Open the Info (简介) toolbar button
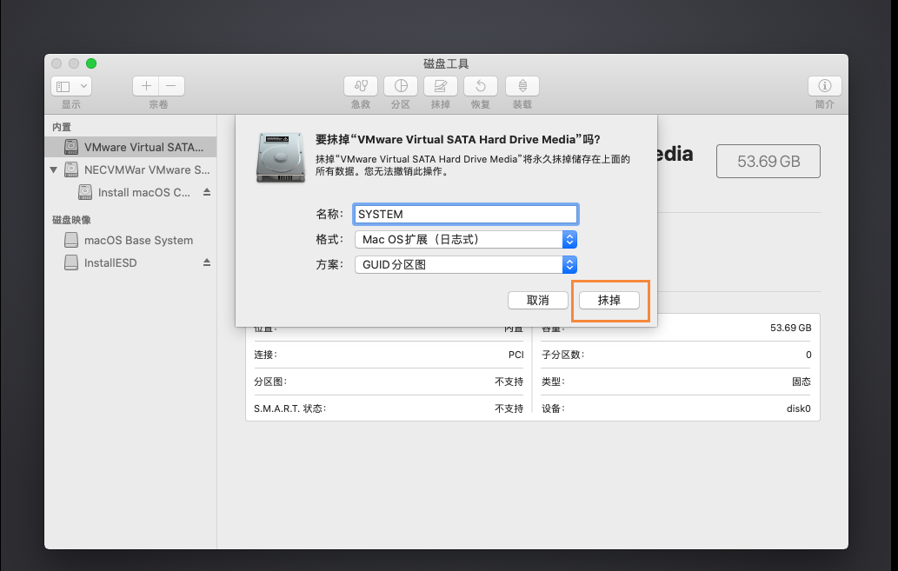 pos(825,86)
